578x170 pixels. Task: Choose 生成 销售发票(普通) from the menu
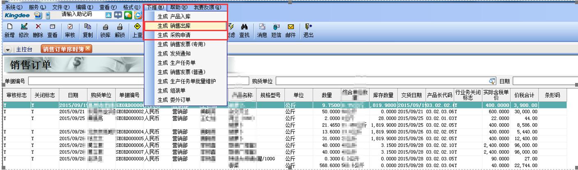click(x=185, y=72)
